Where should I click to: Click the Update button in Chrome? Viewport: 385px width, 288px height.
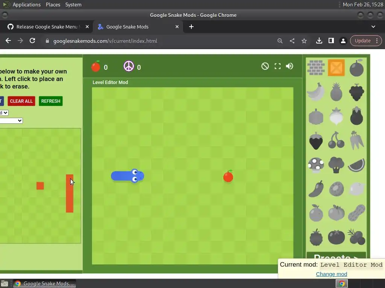click(363, 41)
